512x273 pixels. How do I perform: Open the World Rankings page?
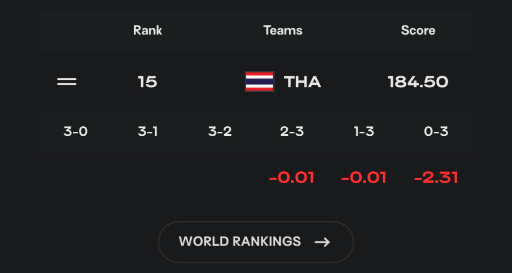coord(255,242)
